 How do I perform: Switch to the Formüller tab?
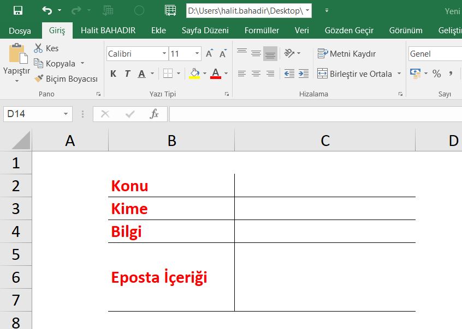pyautogui.click(x=262, y=31)
